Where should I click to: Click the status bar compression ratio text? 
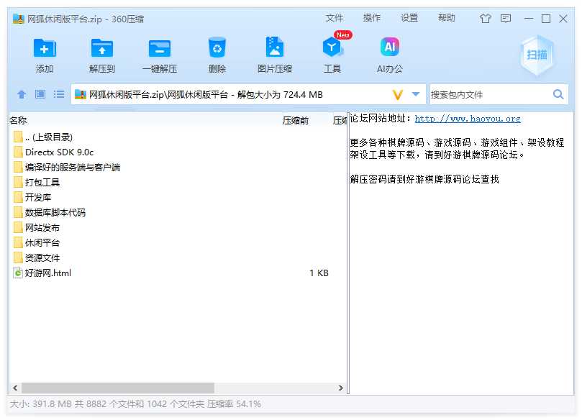point(234,404)
